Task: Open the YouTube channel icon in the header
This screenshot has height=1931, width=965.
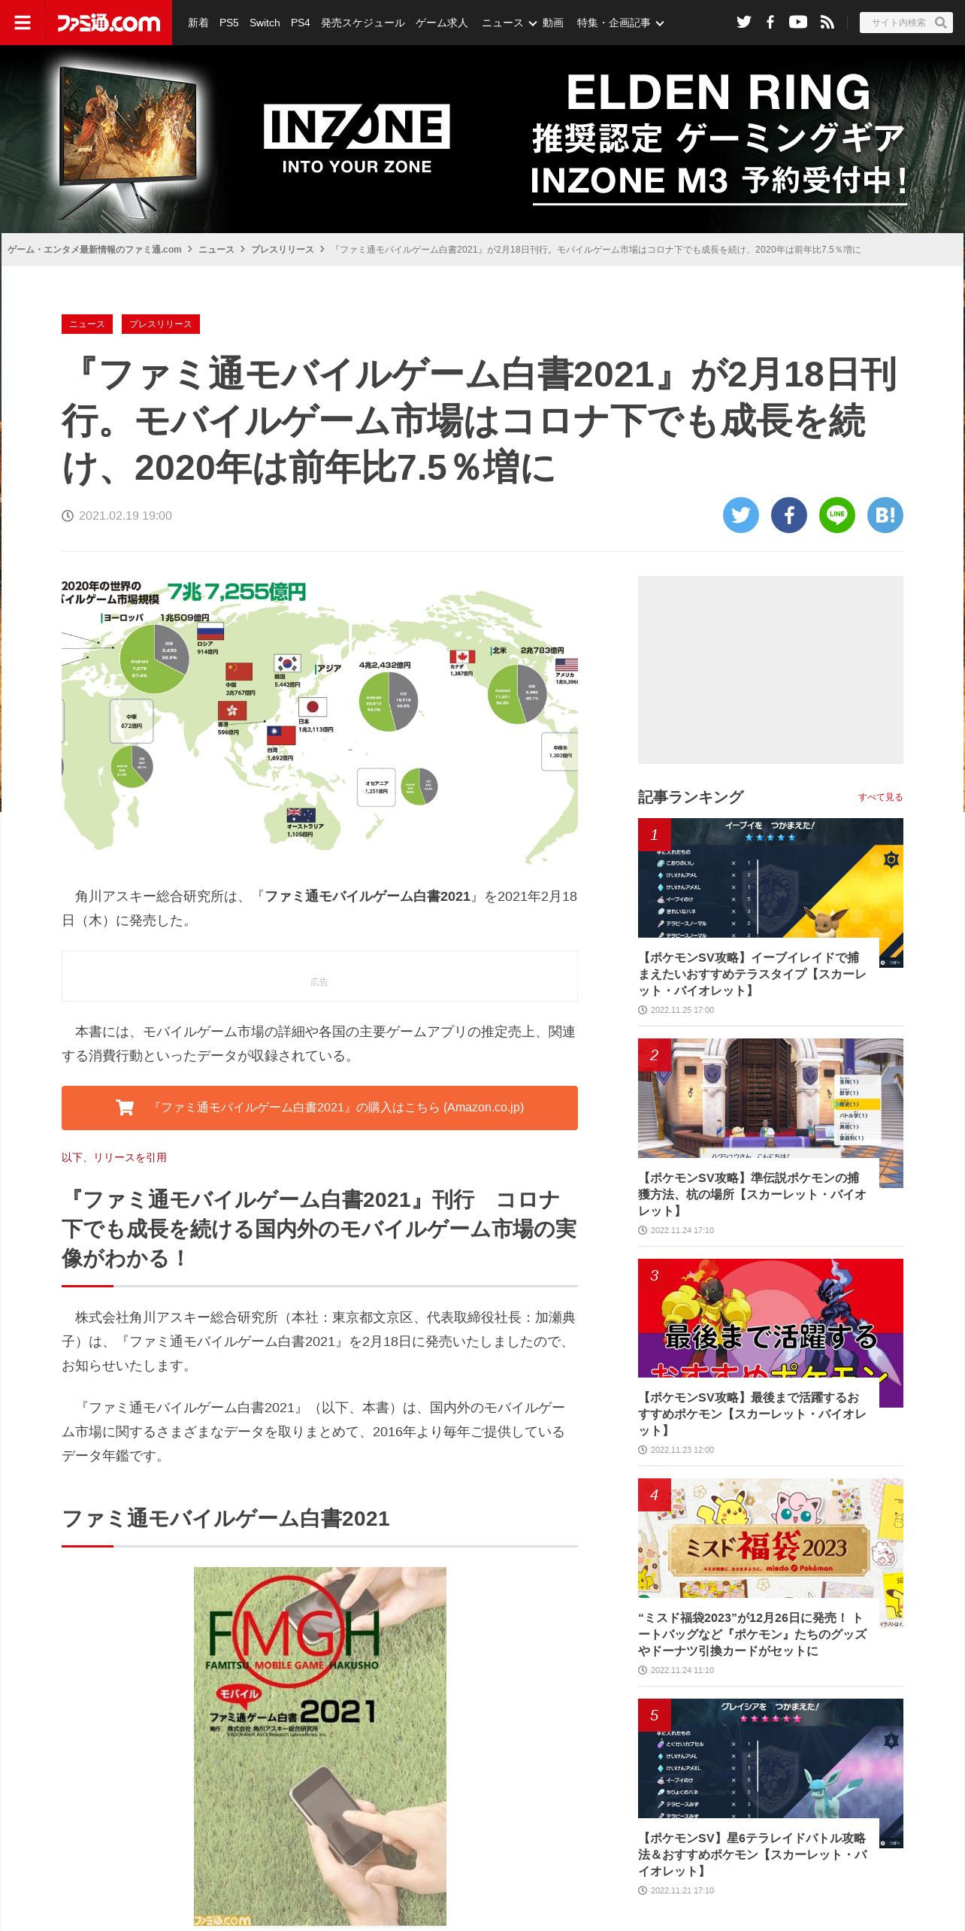Action: pyautogui.click(x=798, y=22)
